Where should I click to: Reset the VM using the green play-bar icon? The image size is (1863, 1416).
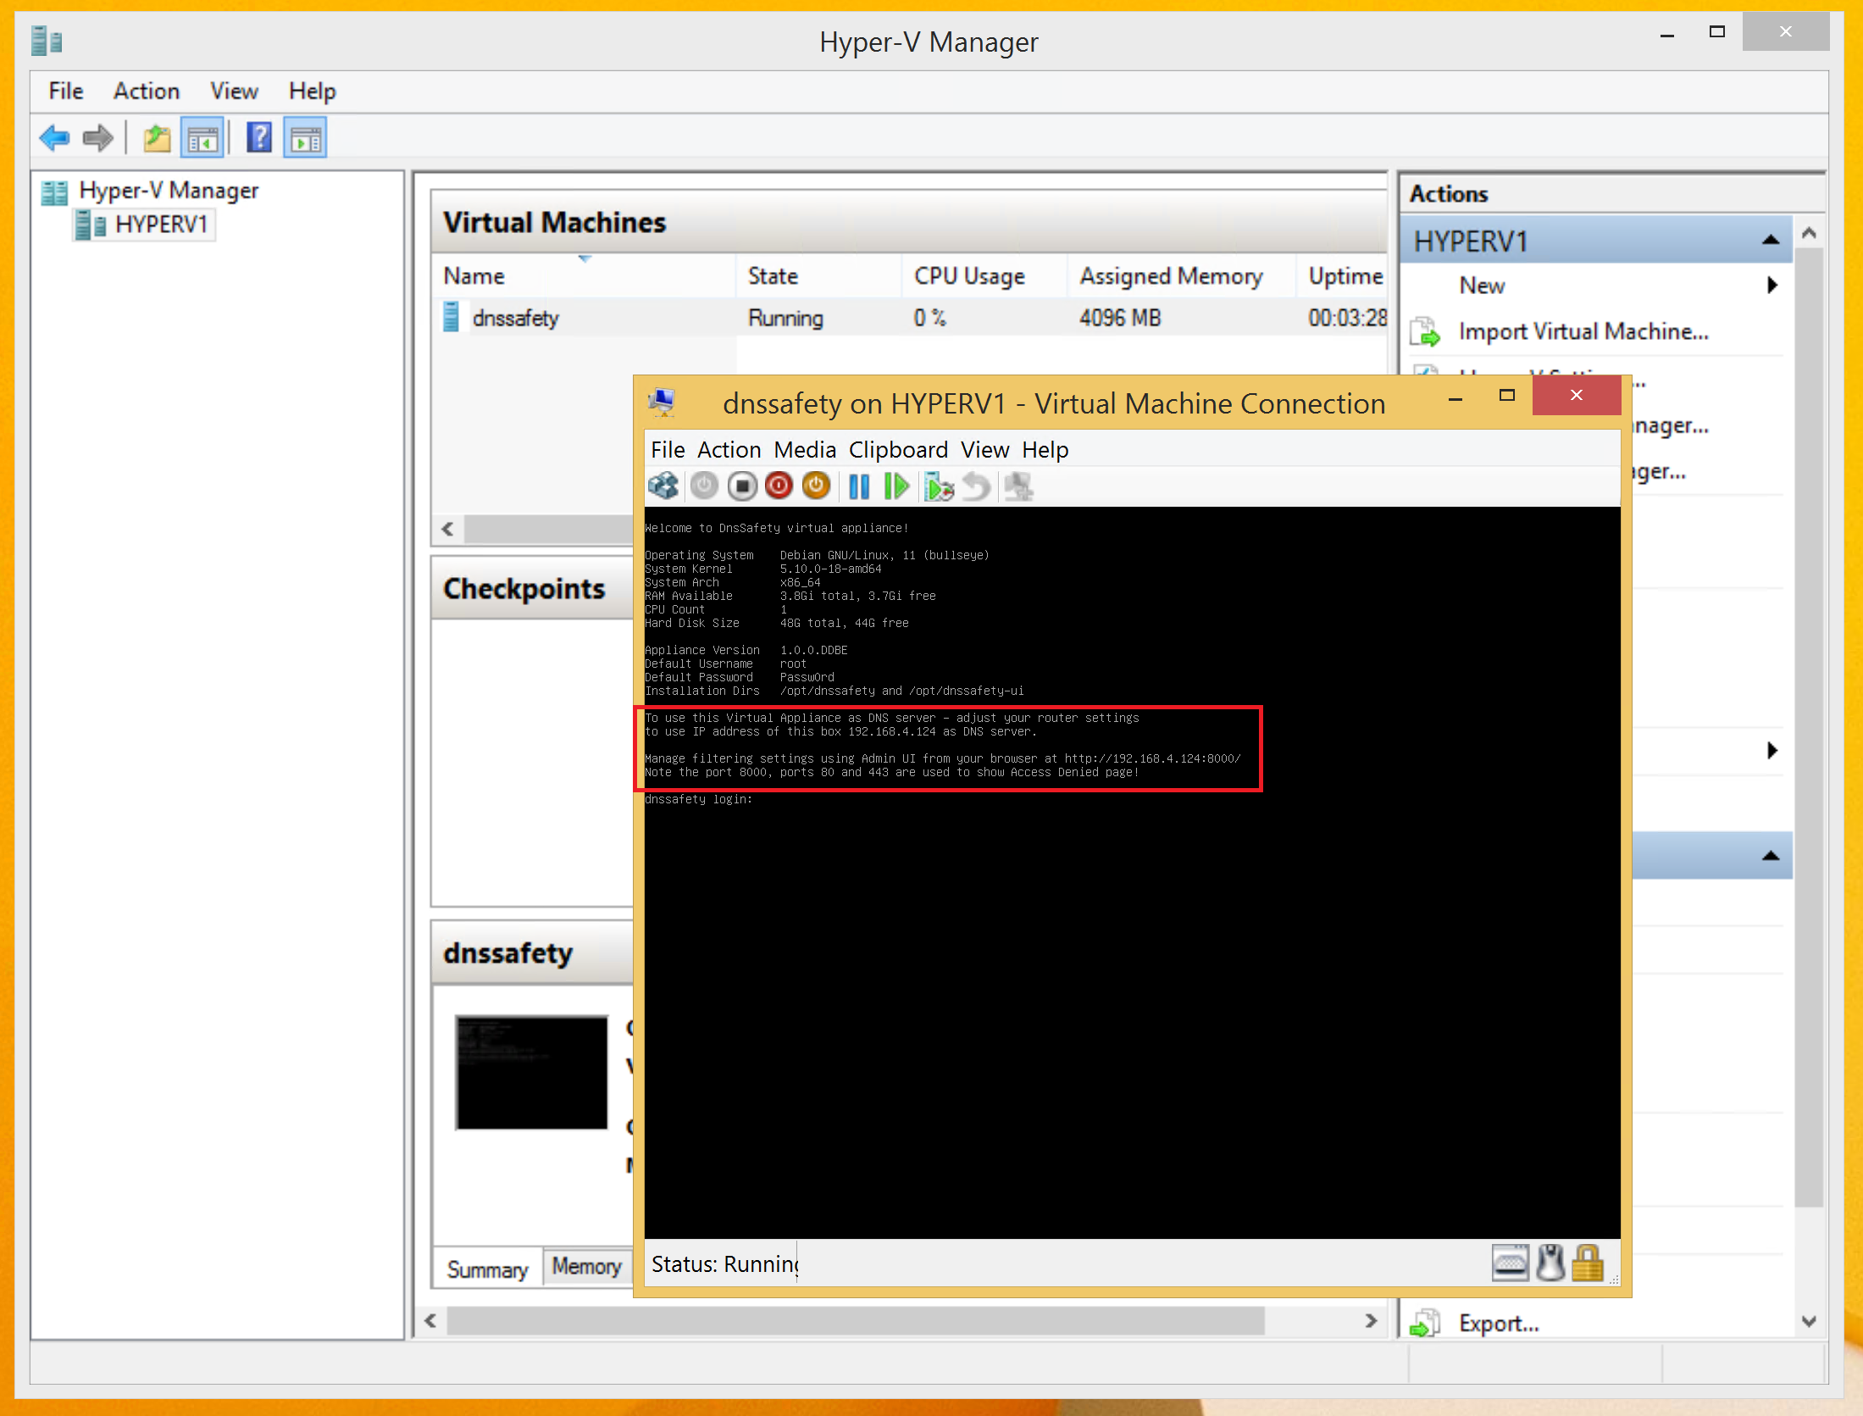click(x=896, y=486)
